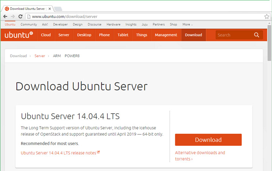Open a new browser tab
Viewport: 272px width, 171px height.
[58, 9]
